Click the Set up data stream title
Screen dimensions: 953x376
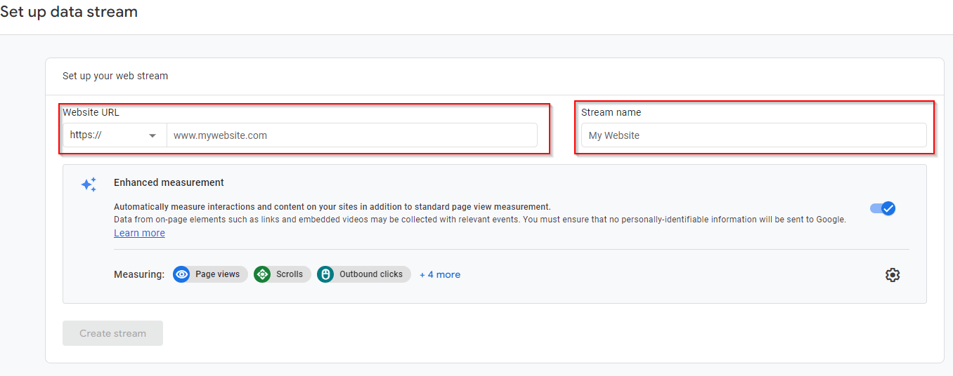(69, 12)
